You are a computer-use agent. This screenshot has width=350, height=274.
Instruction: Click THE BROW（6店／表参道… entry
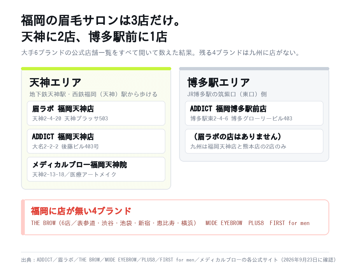pyautogui.click(x=113, y=223)
